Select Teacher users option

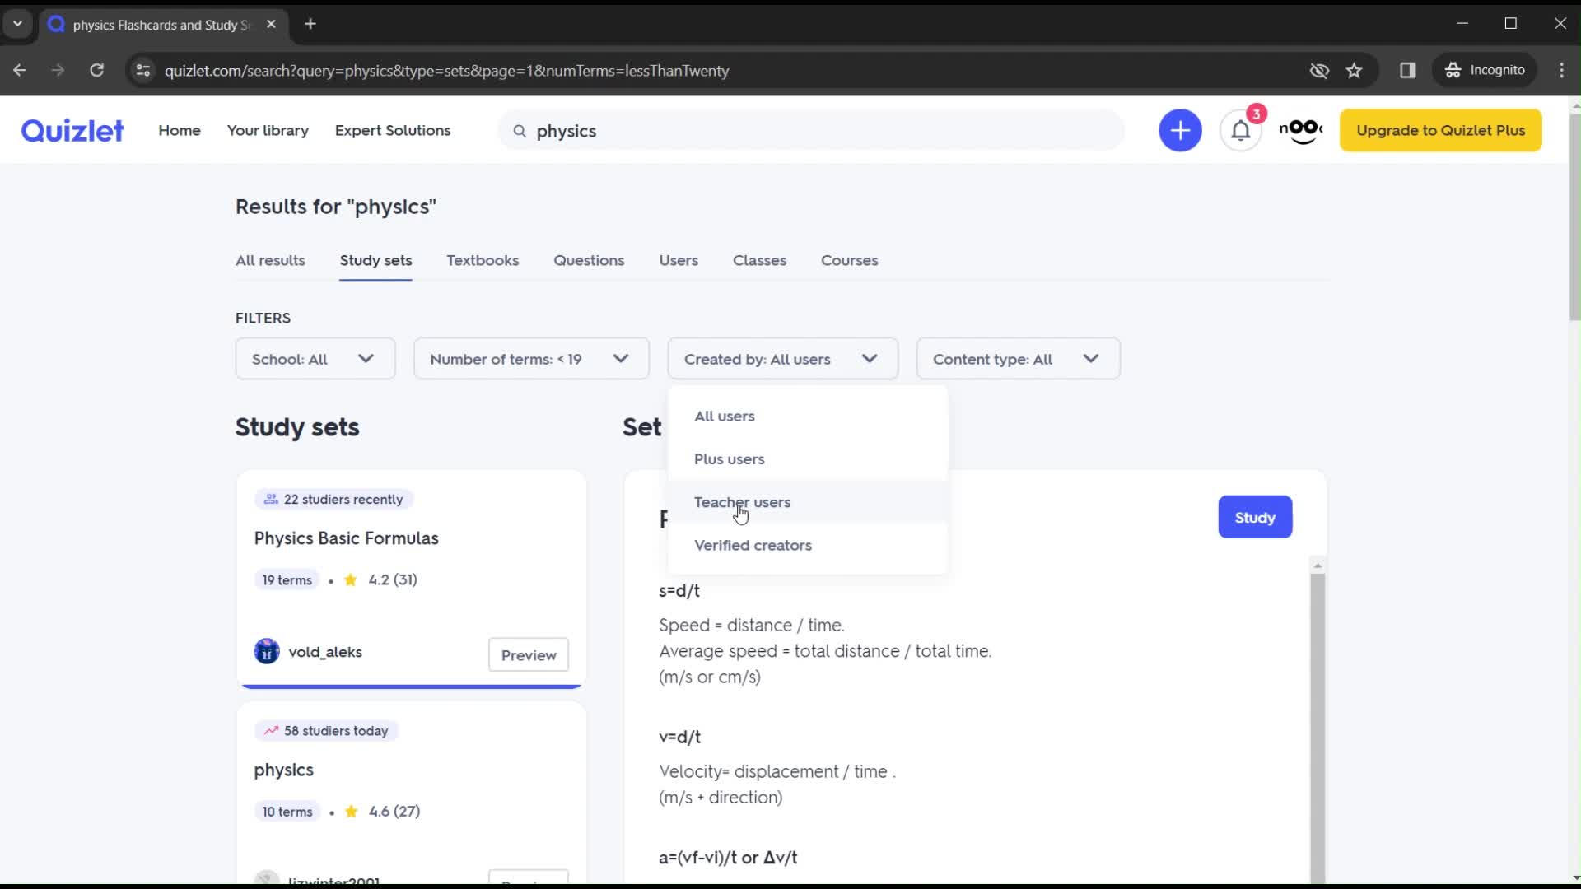808,502
